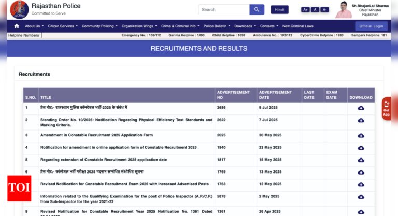The height and width of the screenshot is (216, 398).
Task: Download Revised Notification advertisement 1763
Action: (361, 184)
